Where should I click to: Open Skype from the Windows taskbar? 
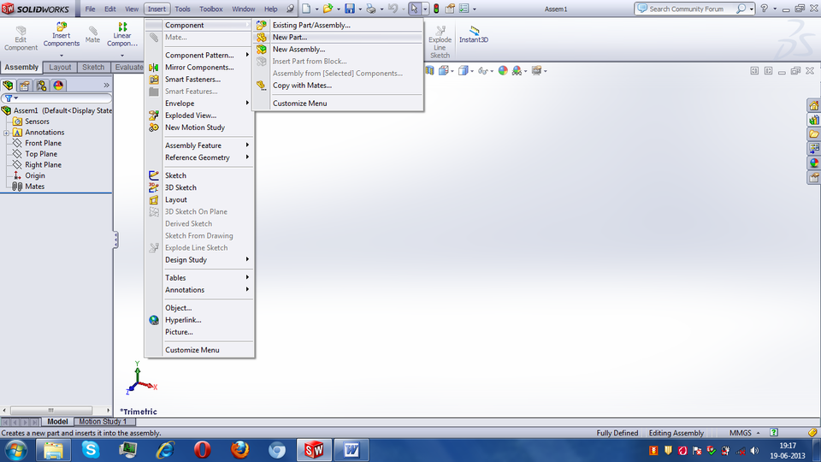tap(91, 450)
